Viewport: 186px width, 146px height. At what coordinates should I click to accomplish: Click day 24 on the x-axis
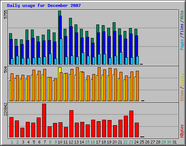tap(136, 142)
